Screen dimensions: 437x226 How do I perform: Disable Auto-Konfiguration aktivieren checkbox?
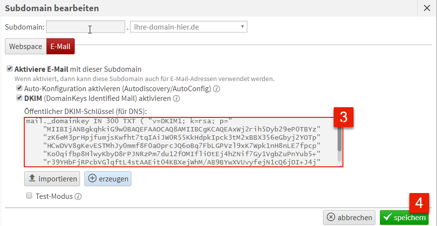[x=19, y=89]
